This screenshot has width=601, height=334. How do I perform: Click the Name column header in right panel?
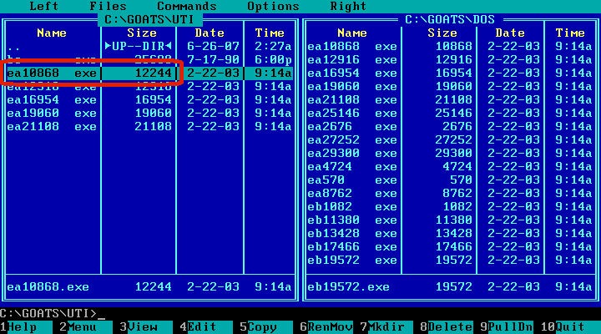click(x=352, y=33)
